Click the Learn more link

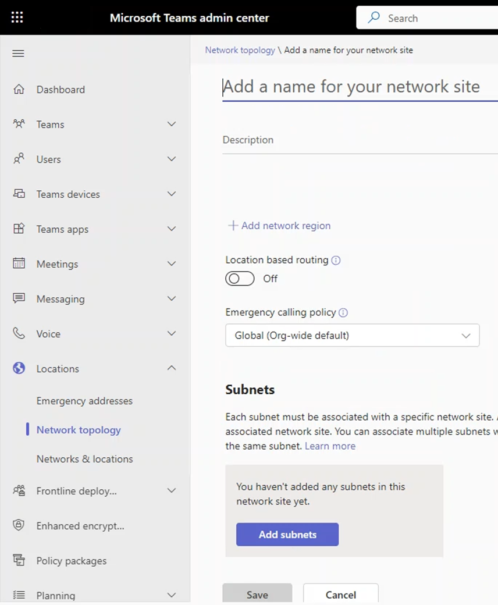(x=330, y=446)
